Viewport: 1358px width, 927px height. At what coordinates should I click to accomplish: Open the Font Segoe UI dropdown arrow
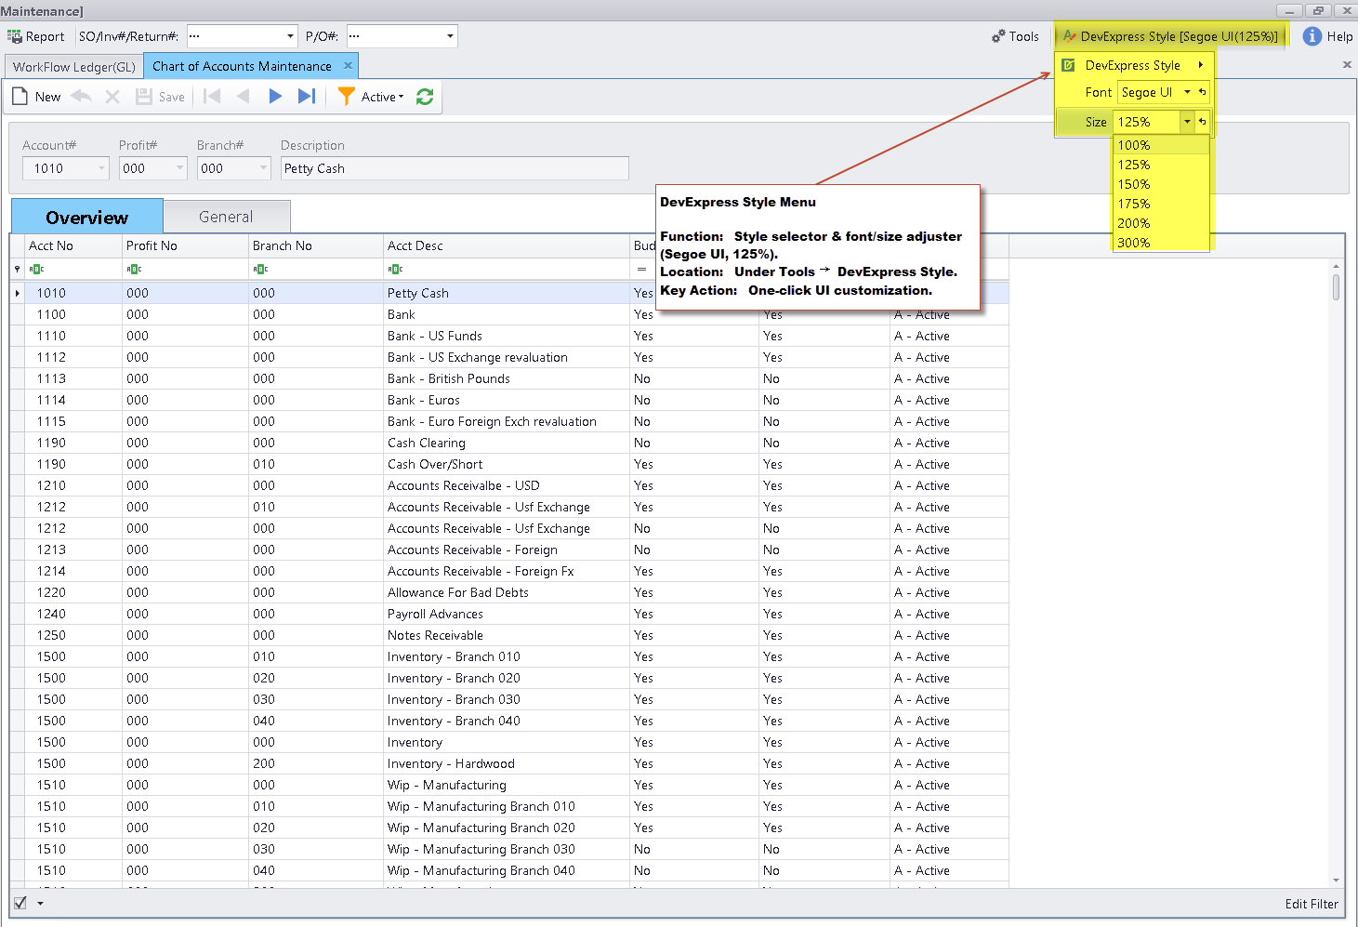[x=1187, y=92]
